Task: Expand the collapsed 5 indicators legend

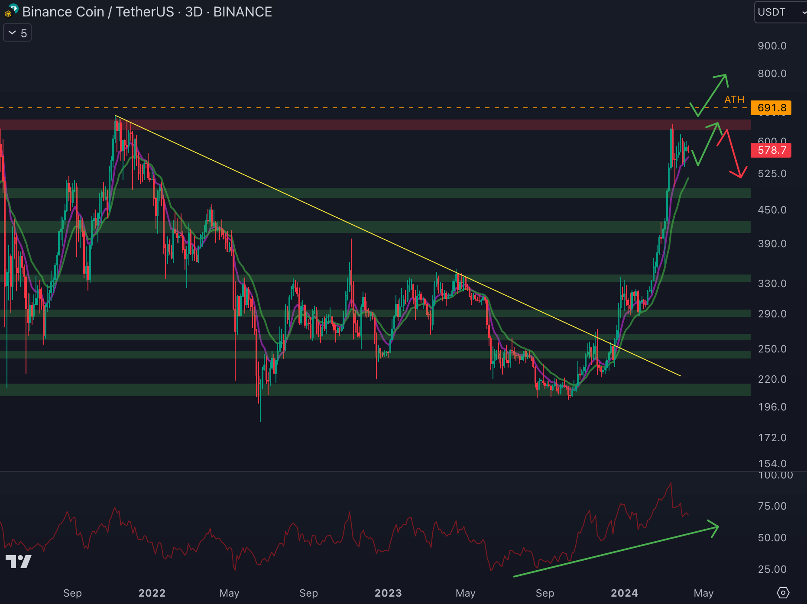Action: [x=17, y=33]
